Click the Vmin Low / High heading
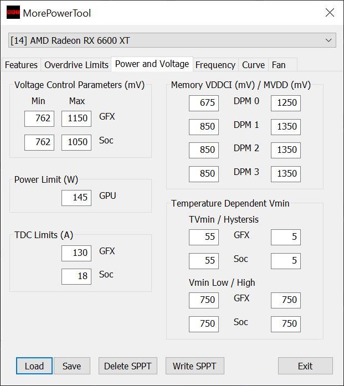 pyautogui.click(x=222, y=282)
